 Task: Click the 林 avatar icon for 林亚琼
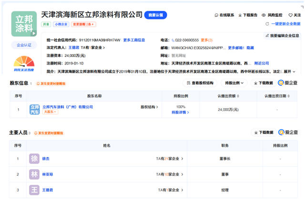(34, 175)
